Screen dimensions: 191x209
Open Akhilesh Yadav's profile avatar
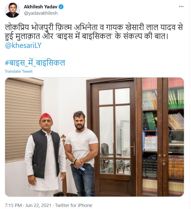coord(12,10)
